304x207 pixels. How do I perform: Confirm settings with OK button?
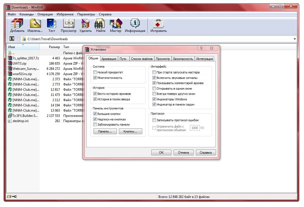[161, 152]
